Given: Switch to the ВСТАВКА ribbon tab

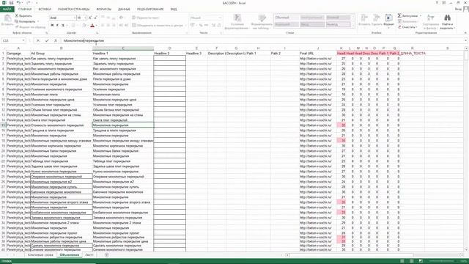Looking at the screenshot, I should tap(45, 10).
